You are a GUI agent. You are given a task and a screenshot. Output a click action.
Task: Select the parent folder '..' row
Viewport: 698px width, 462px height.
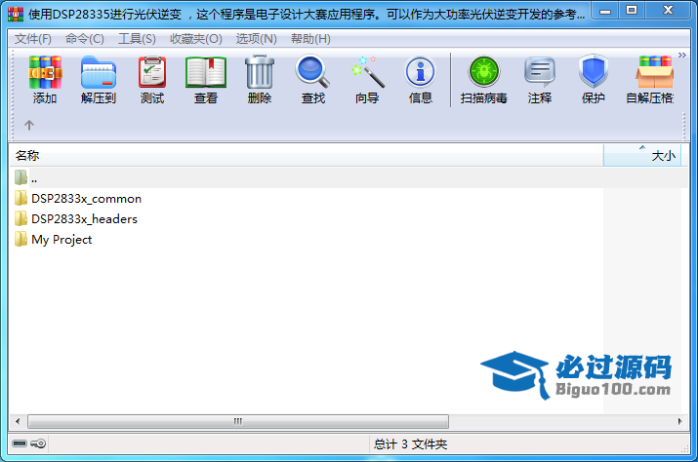pos(349,177)
